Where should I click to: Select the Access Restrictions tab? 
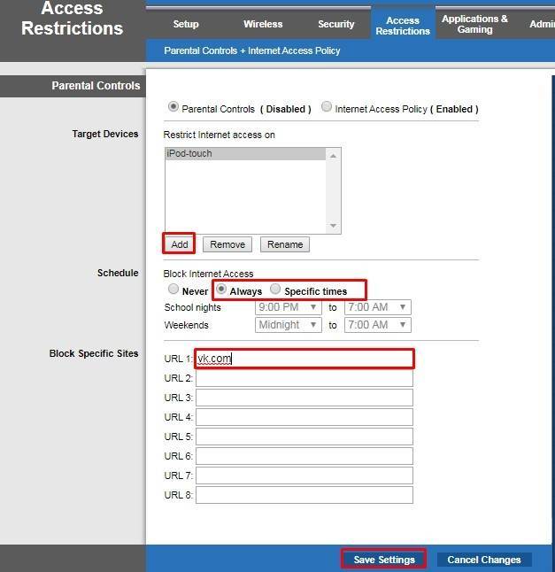(x=403, y=26)
